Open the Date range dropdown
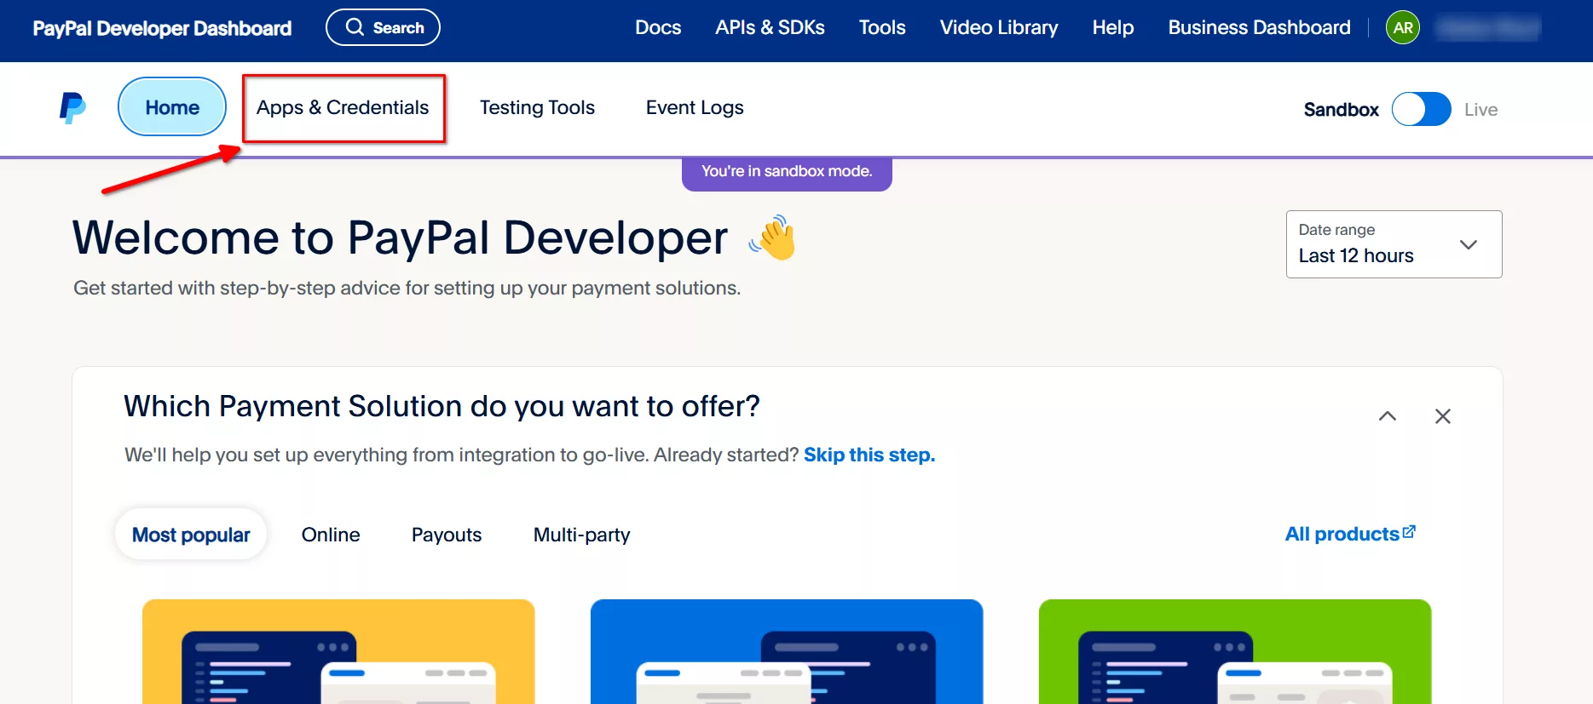1593x704 pixels. point(1393,244)
